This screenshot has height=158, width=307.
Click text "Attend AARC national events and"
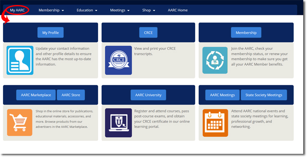(258, 111)
